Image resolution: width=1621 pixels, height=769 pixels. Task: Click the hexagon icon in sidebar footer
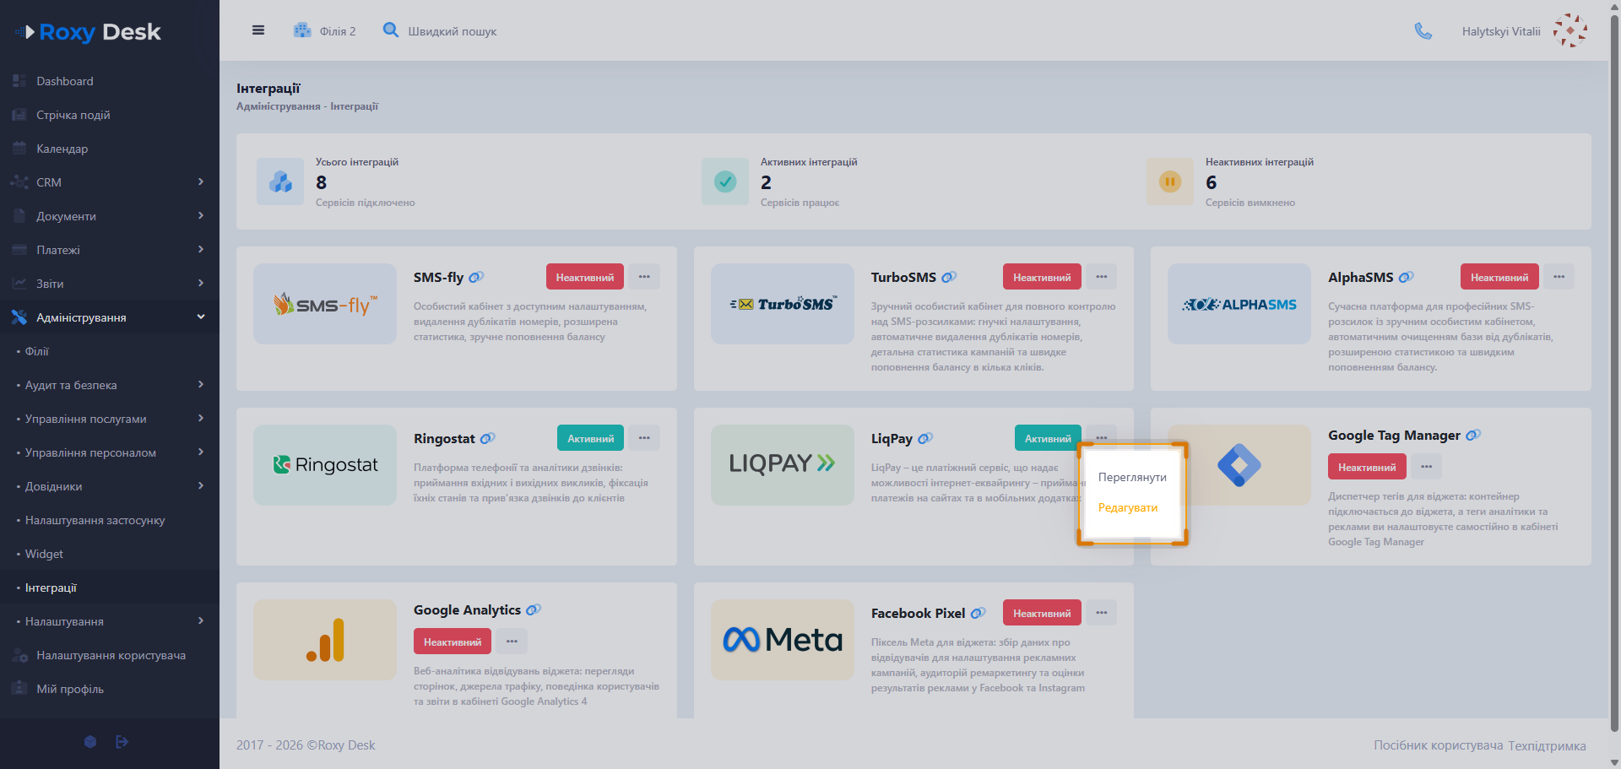tap(90, 742)
